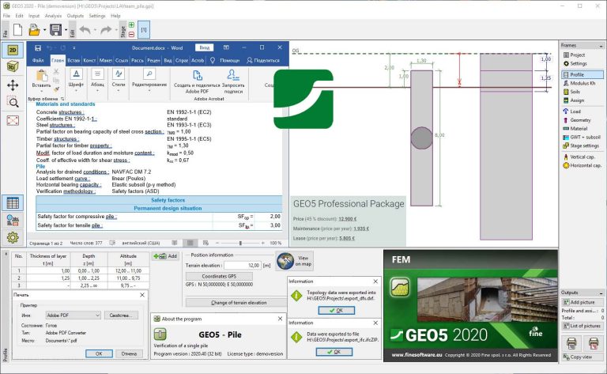The width and height of the screenshot is (607, 374).
Task: Open the Geometry frame
Action: coord(582,120)
